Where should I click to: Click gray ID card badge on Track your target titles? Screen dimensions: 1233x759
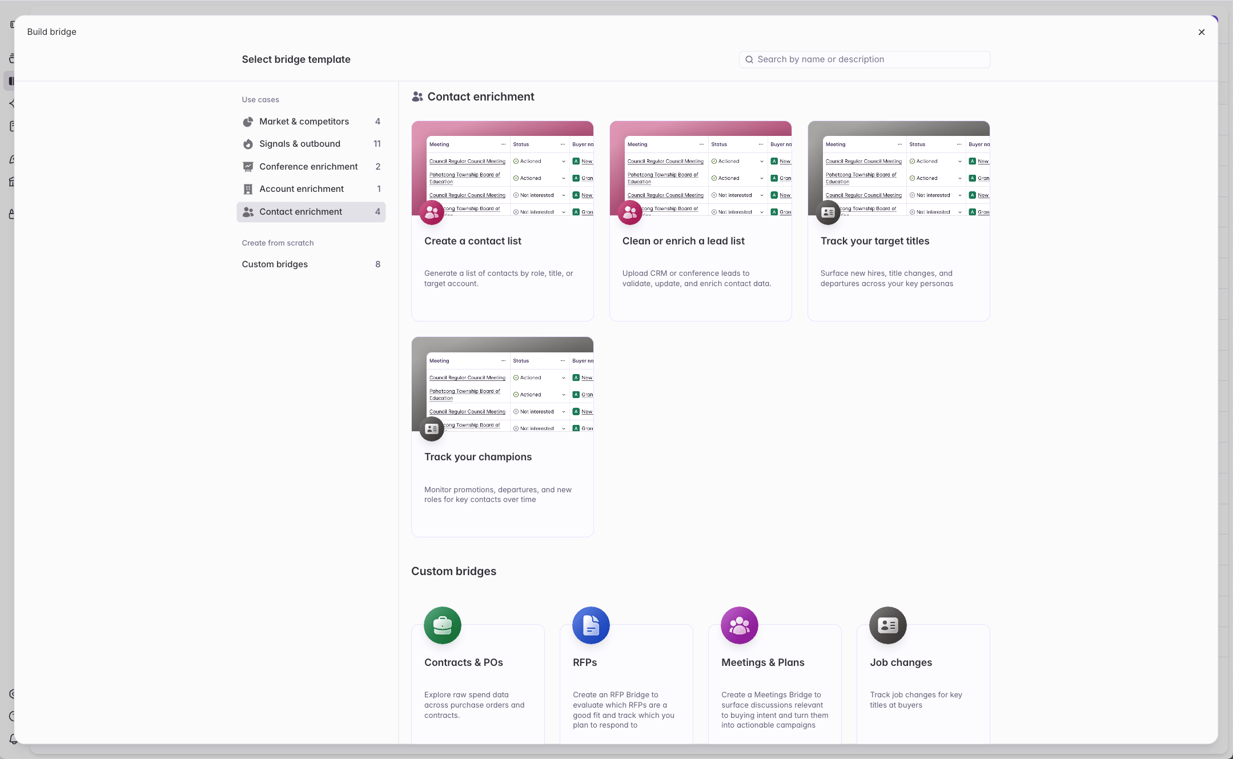click(828, 212)
